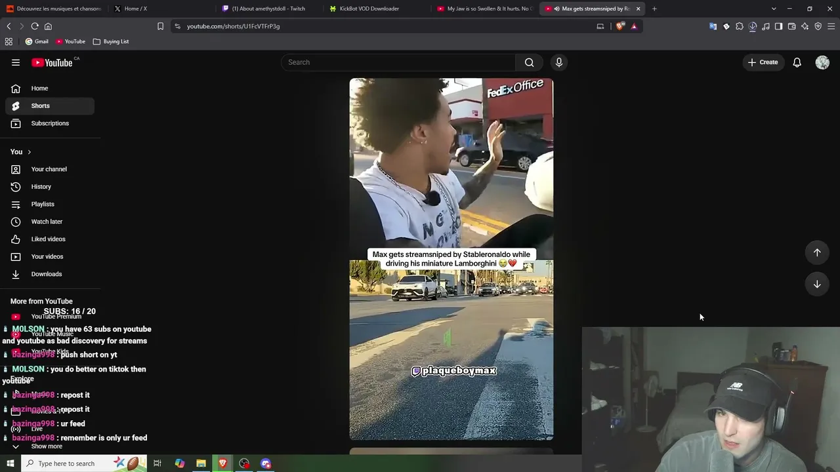Switch to My Jaw is so Swollen tab
This screenshot has width=840, height=472.
click(484, 9)
